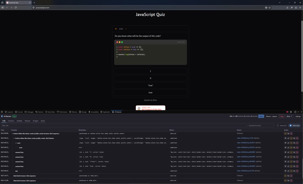Go to previous quiz question arrow
The height and width of the screenshot is (184, 303).
[116, 29]
